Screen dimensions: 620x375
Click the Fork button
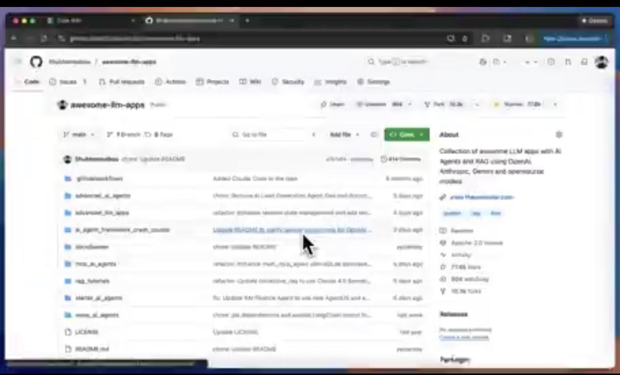(x=444, y=105)
